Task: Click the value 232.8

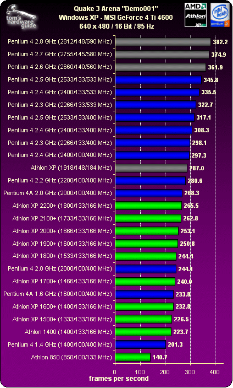Action: 183,307
